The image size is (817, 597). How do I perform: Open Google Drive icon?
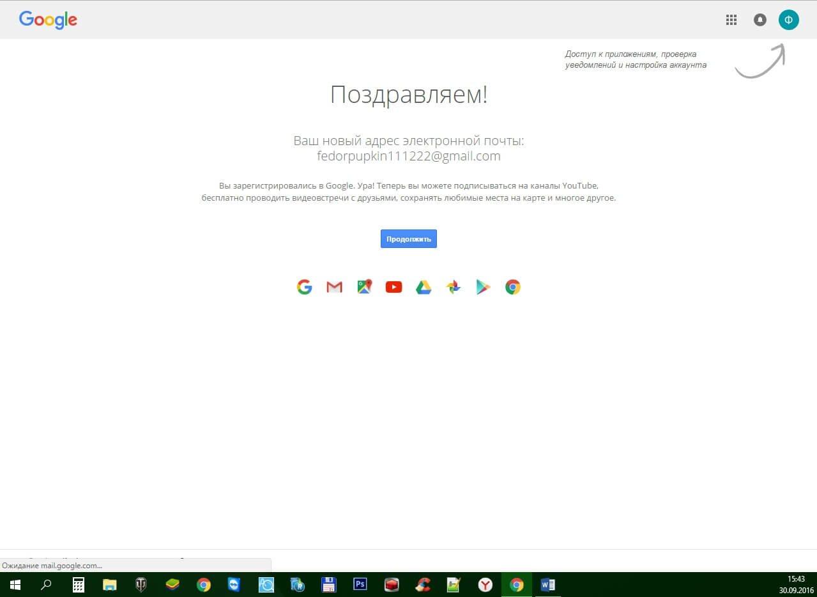[x=423, y=287]
